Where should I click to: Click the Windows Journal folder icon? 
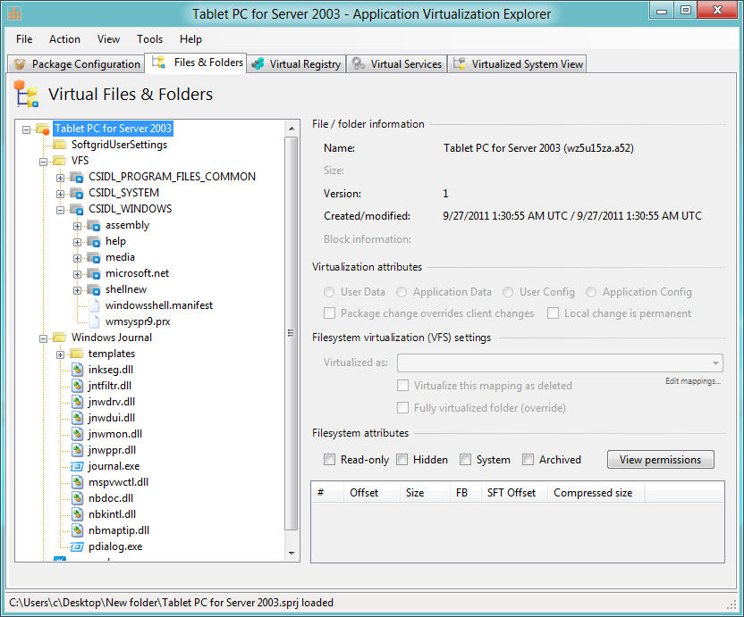[60, 338]
